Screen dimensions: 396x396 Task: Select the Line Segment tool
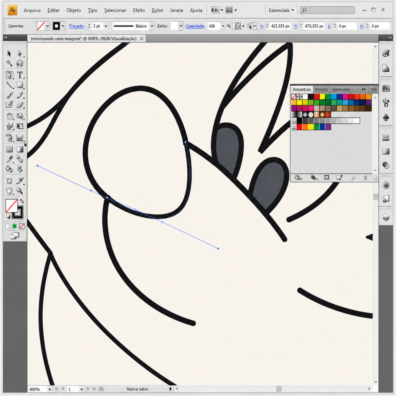point(10,85)
